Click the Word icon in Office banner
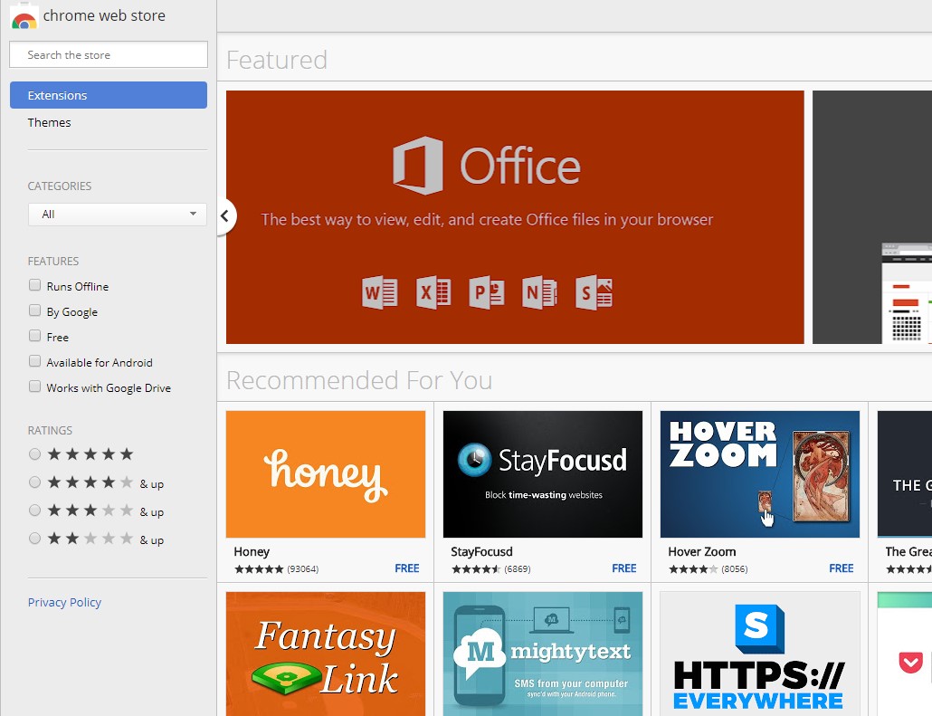This screenshot has height=716, width=932. (x=380, y=292)
